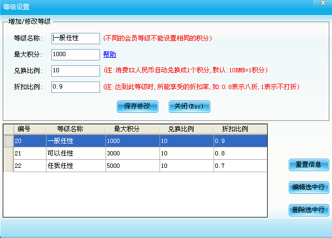Click the 删除选中行 button
The image size is (332, 238).
click(309, 210)
